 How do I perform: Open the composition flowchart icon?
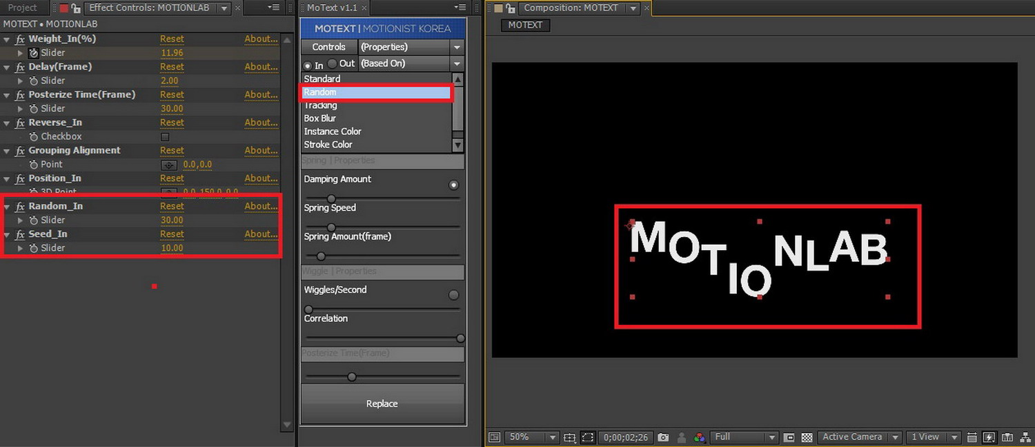1024,437
